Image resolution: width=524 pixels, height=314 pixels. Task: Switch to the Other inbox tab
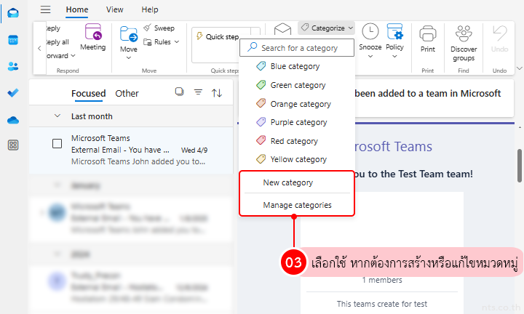[127, 93]
